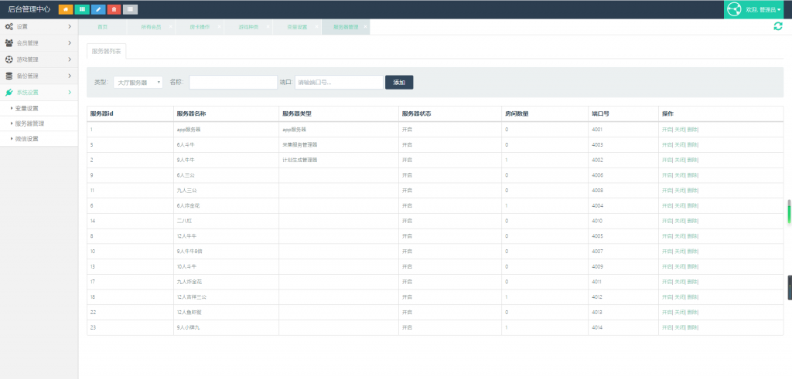
Task: Click the 端口 port number input field
Action: click(339, 83)
